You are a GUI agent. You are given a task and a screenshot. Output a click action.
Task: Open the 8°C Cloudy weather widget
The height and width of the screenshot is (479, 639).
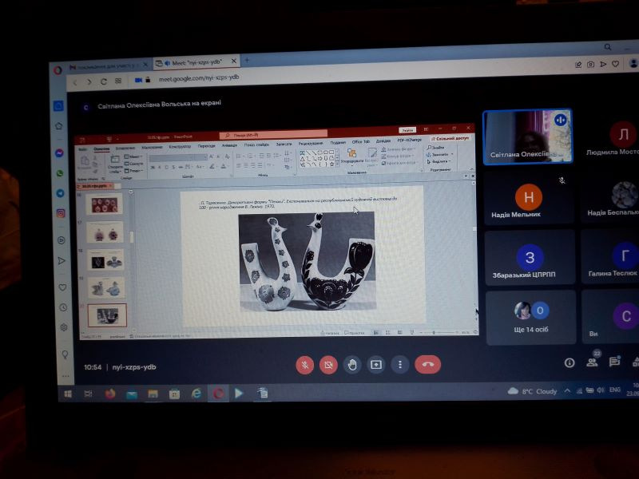tap(532, 391)
